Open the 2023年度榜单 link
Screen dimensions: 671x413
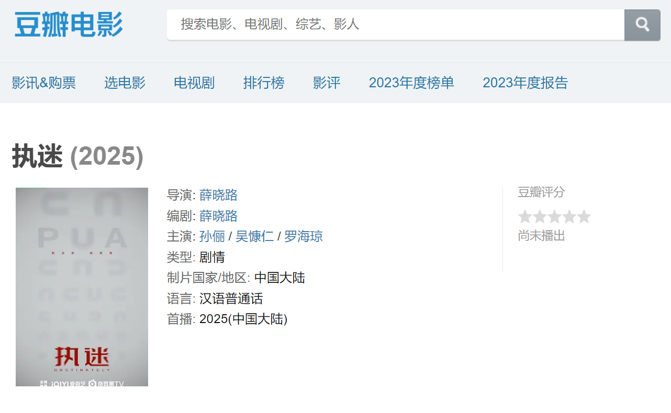click(x=411, y=83)
